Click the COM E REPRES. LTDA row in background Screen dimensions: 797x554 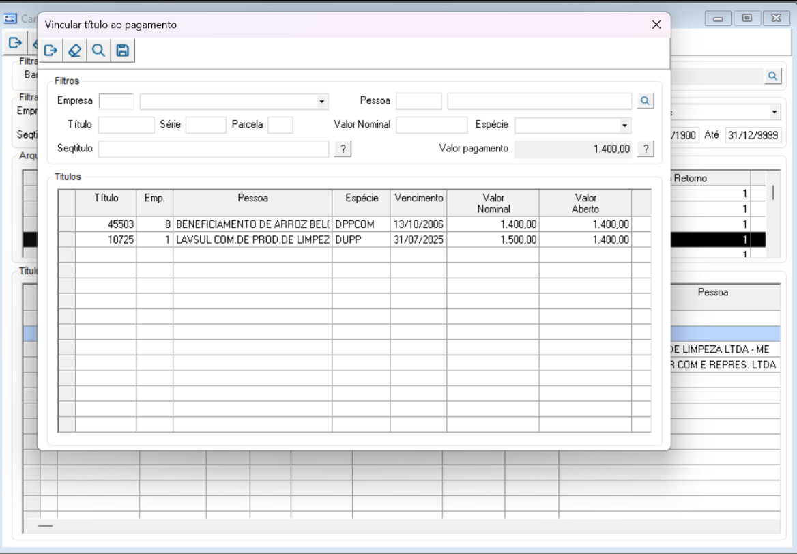coord(725,365)
